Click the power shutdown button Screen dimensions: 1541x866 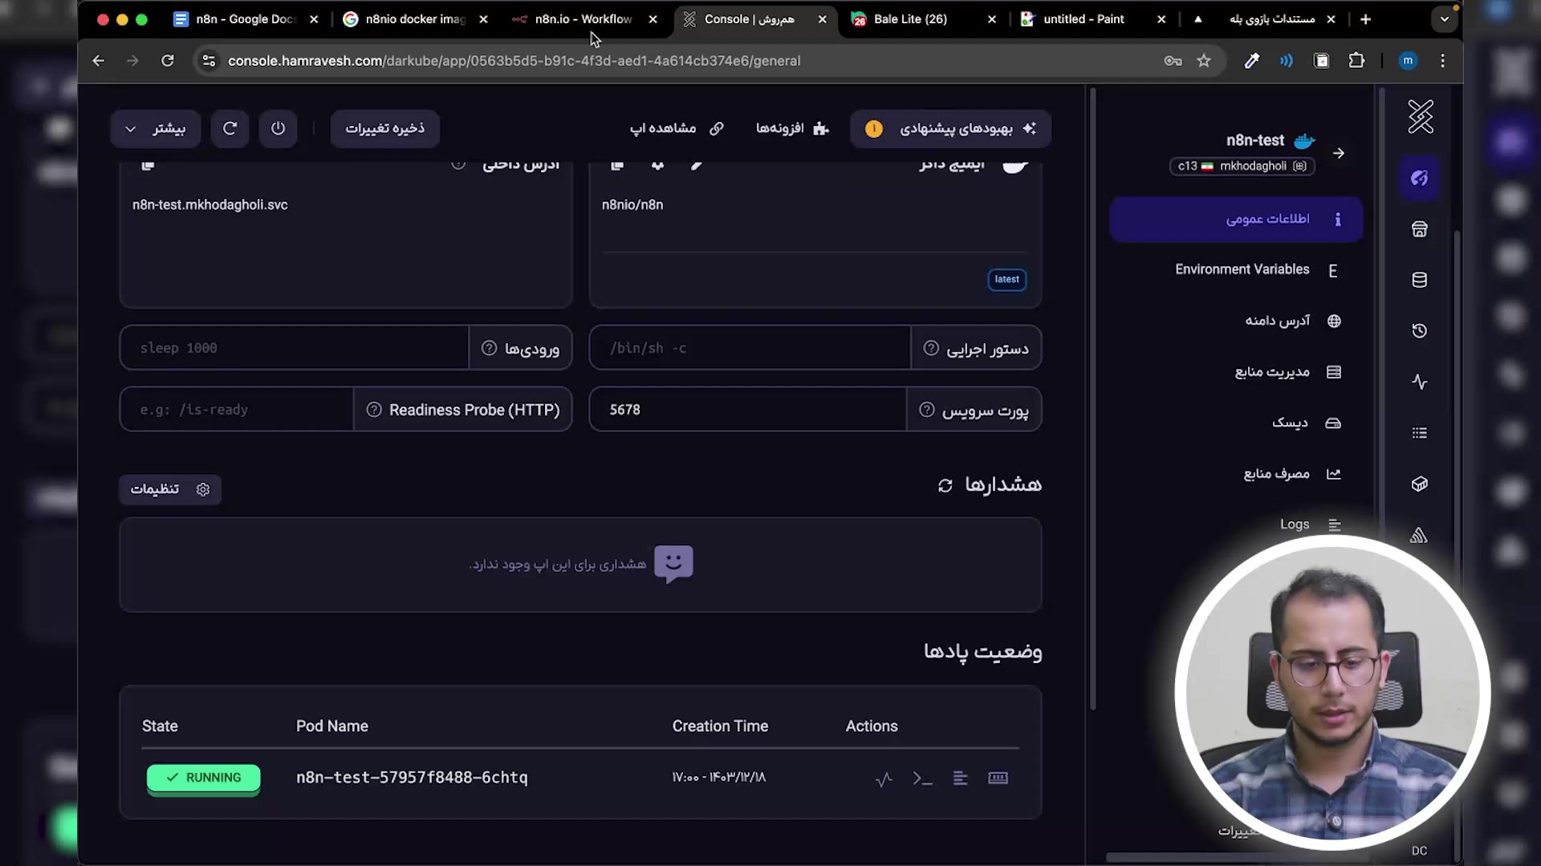pos(278,128)
